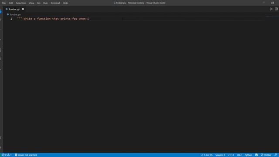Open the Selection menu
Image resolution: width=279 pixels, height=157 pixels.
pyautogui.click(x=21, y=3)
